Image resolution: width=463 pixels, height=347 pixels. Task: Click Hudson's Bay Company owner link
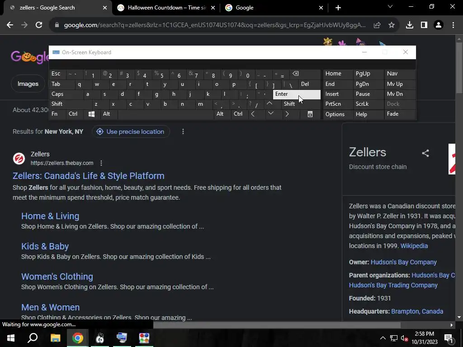click(404, 262)
